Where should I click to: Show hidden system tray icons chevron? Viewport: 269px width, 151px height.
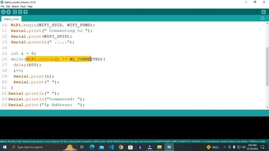[x=224, y=147]
